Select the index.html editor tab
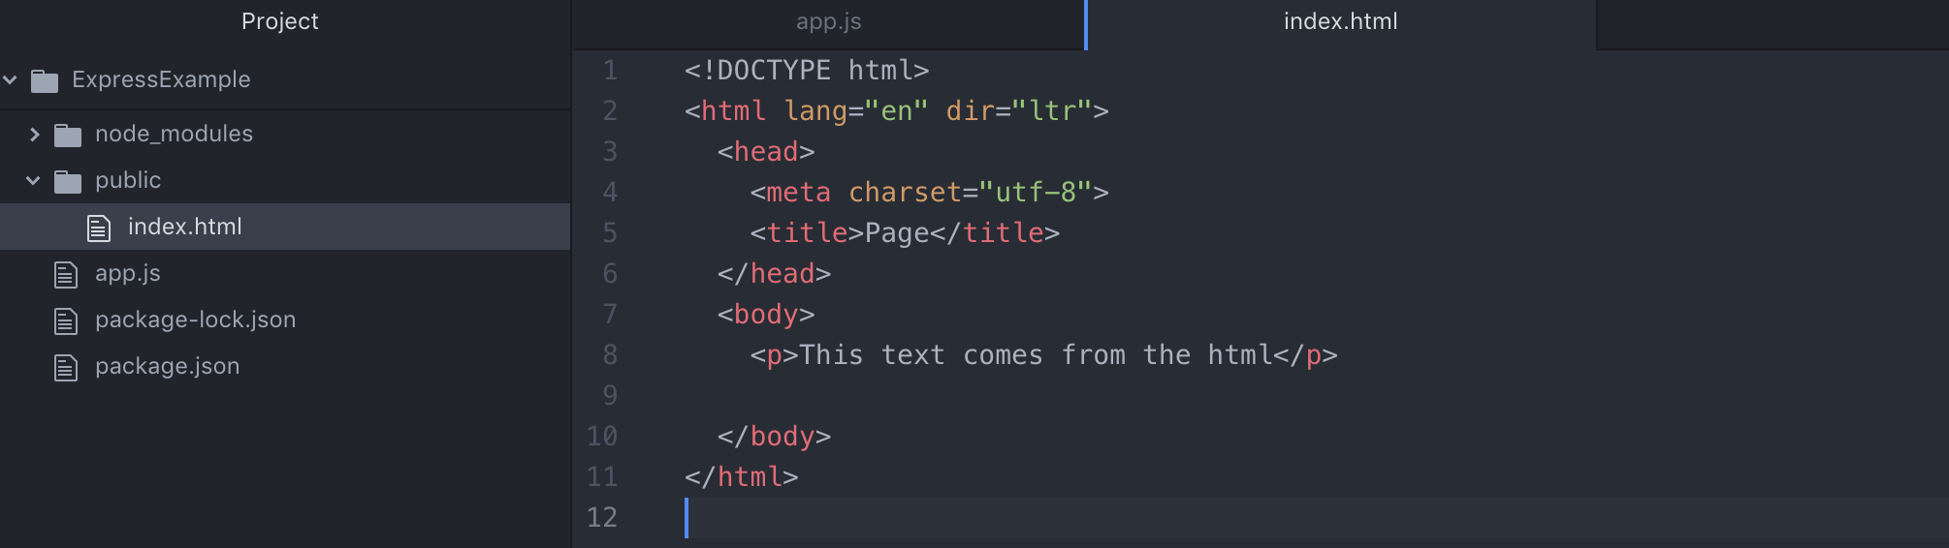The width and height of the screenshot is (1949, 548). (x=1340, y=22)
